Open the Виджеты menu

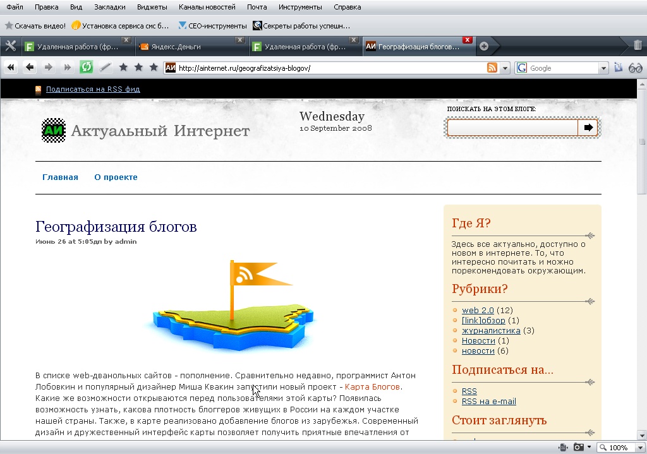(x=152, y=7)
